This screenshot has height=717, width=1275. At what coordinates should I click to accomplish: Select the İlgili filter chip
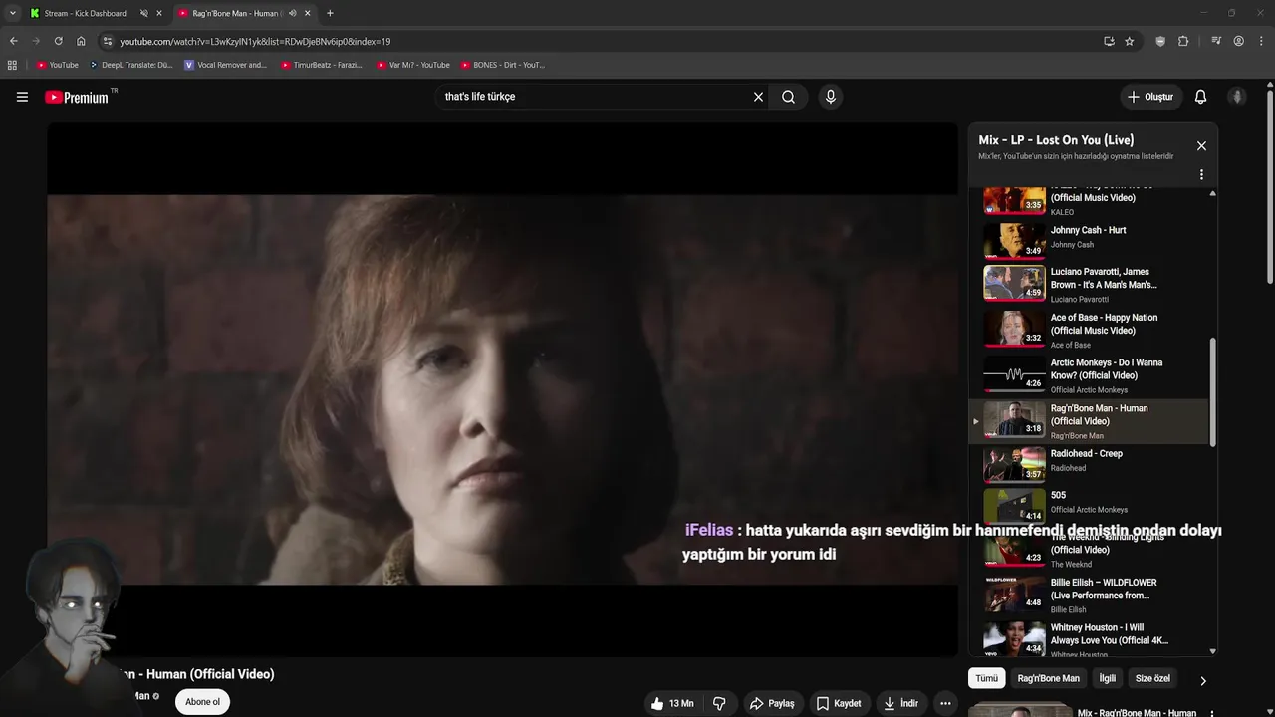point(1107,678)
